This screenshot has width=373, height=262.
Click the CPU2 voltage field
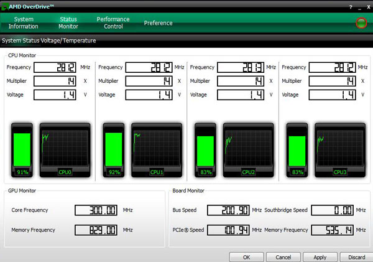(x=241, y=95)
